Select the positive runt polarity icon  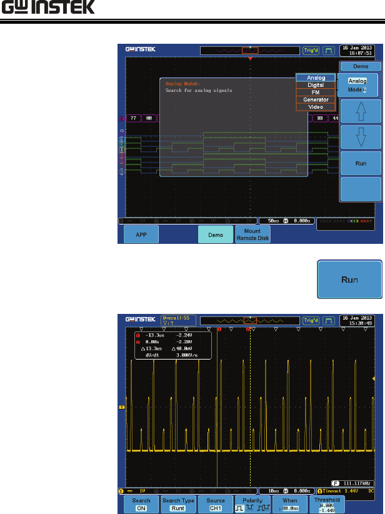click(x=241, y=508)
